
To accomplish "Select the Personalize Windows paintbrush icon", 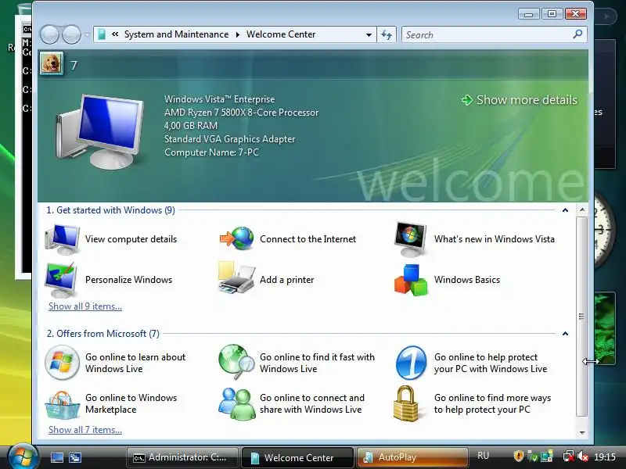I will point(62,280).
